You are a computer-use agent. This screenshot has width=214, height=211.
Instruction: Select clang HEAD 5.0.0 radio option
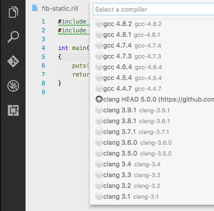pos(99,99)
